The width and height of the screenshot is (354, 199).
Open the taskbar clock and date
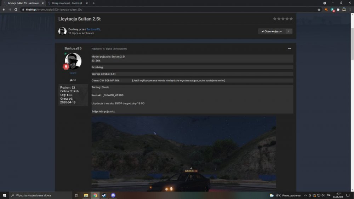pos(338,195)
